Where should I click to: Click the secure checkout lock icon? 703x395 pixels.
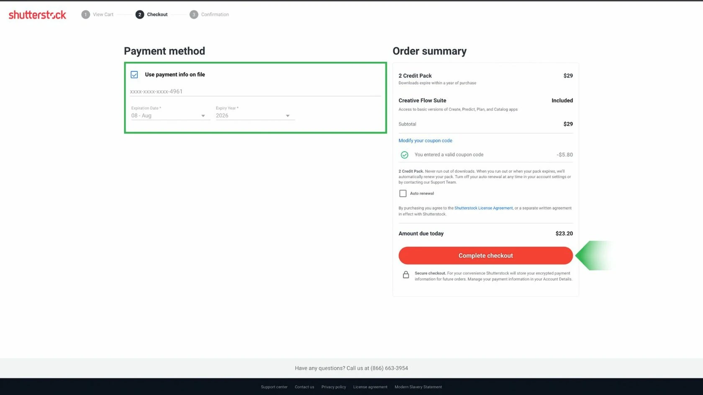click(x=406, y=275)
